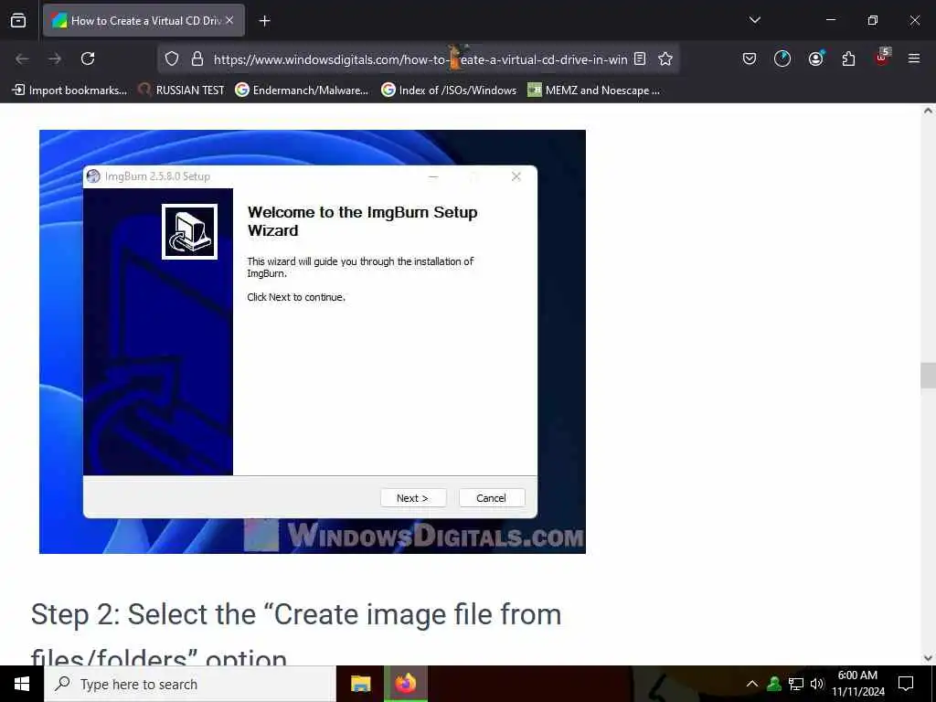936x702 pixels.
Task: Click scrollbar up arrow on the page
Action: pos(928,111)
